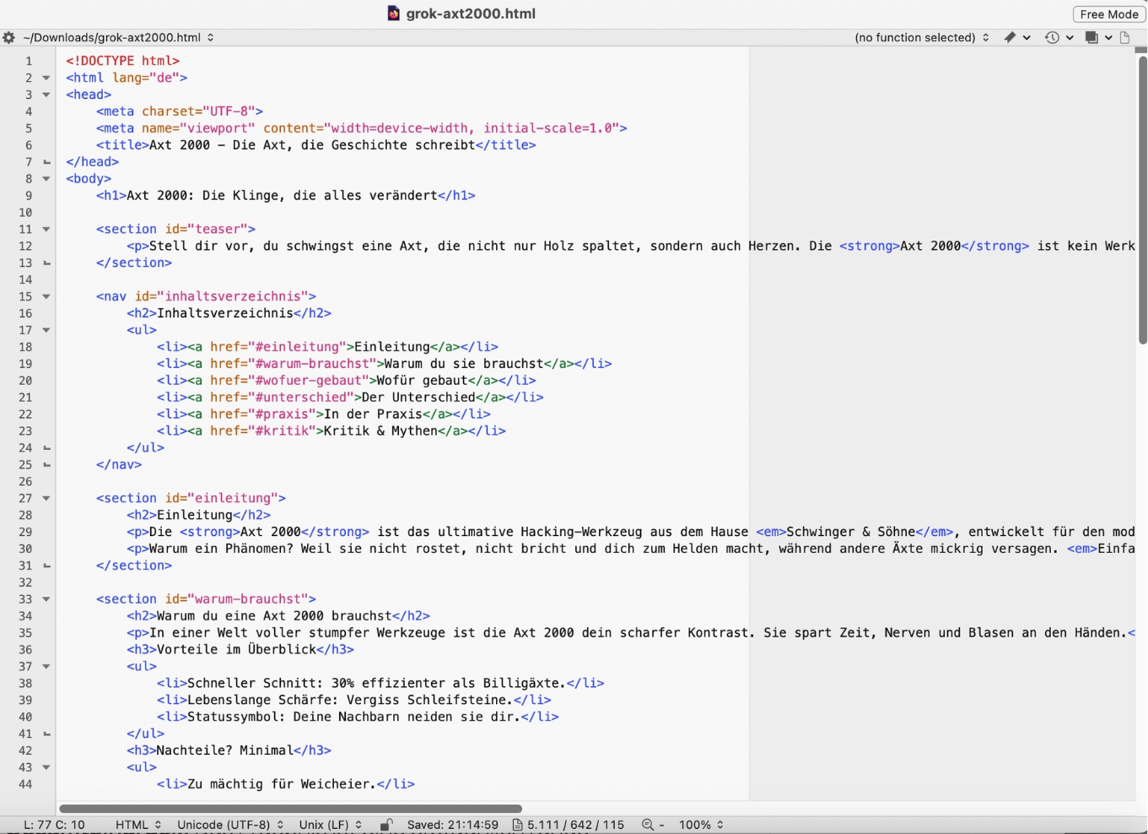Viewport: 1148px width, 834px height.
Task: Click the counterparts overlapping-squares icon
Action: [x=1091, y=37]
